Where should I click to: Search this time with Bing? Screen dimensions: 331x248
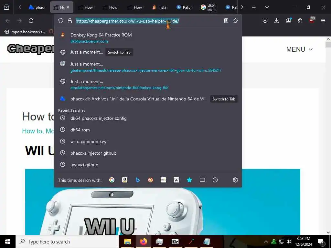pyautogui.click(x=138, y=180)
